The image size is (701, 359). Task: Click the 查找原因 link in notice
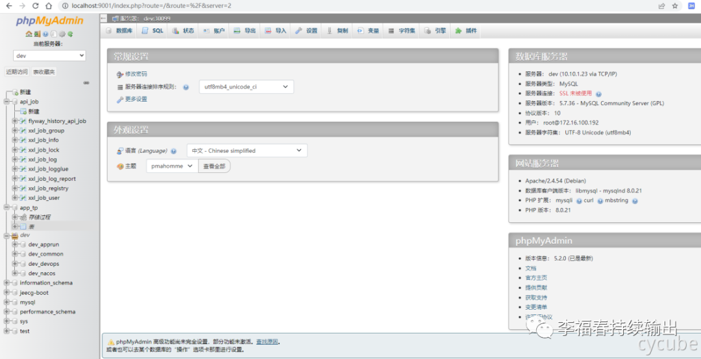coord(267,342)
